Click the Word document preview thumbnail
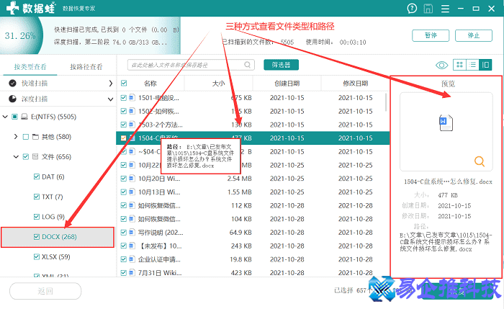504x309 pixels. (446, 123)
